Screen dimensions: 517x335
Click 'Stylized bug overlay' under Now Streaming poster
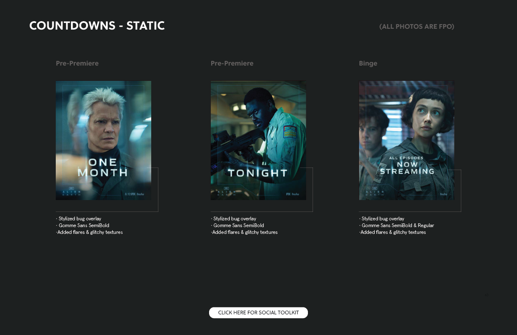click(x=382, y=219)
